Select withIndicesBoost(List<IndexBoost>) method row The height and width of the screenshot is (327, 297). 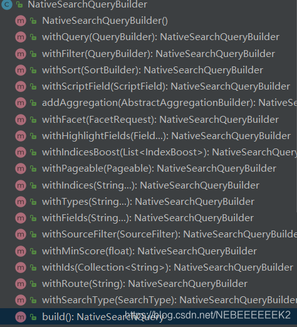tap(148, 152)
